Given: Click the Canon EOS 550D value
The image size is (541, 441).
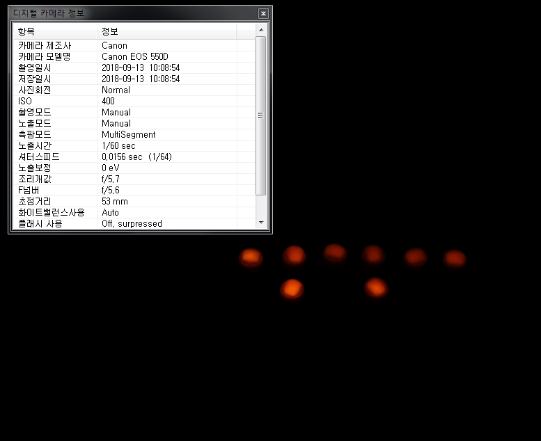Looking at the screenshot, I should (x=135, y=56).
